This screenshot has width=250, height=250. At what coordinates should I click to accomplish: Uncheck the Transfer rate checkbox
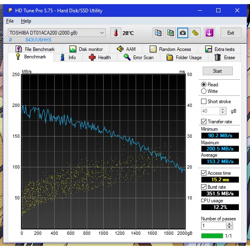pyautogui.click(x=204, y=121)
